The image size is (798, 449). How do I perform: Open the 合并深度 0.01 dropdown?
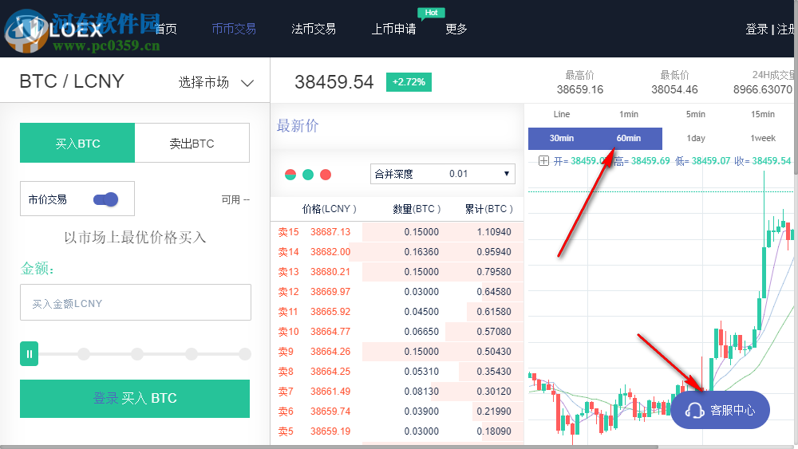click(x=443, y=174)
